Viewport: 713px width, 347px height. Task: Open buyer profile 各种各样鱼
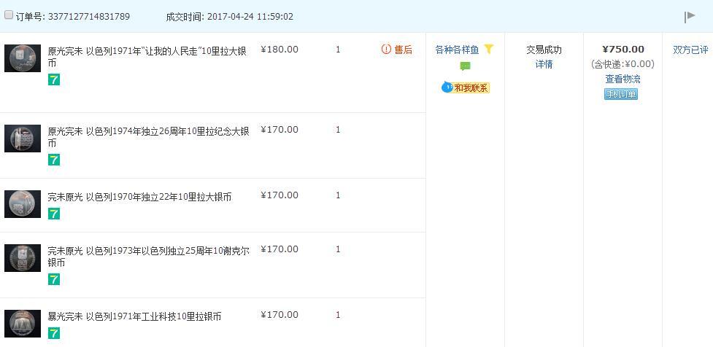(x=457, y=50)
